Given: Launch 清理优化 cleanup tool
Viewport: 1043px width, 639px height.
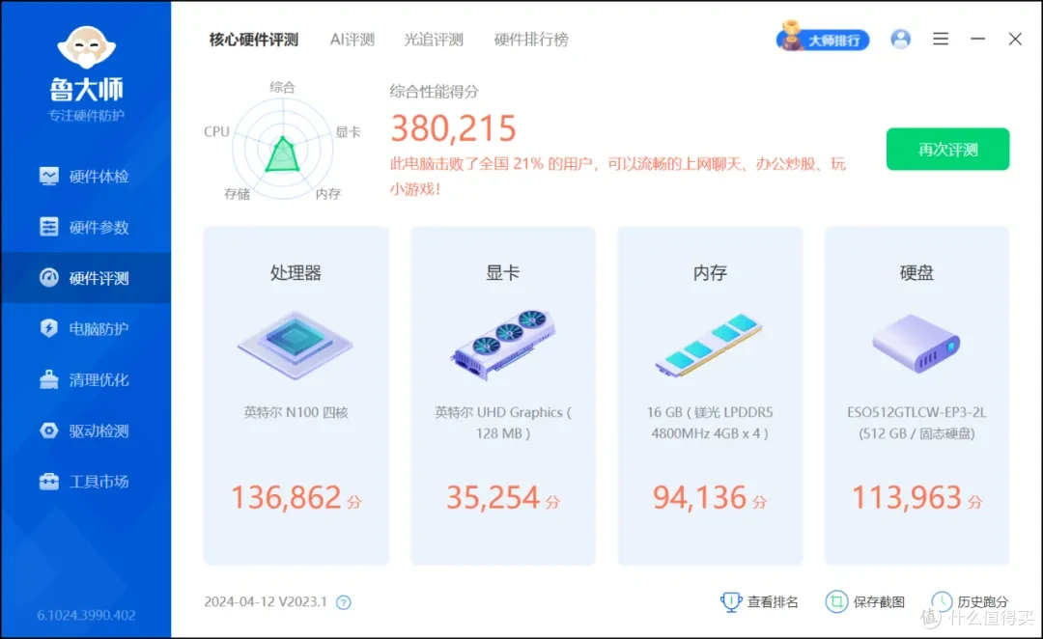Looking at the screenshot, I should coord(87,379).
